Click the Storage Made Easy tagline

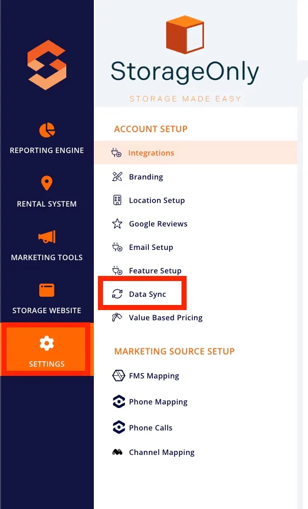185,98
